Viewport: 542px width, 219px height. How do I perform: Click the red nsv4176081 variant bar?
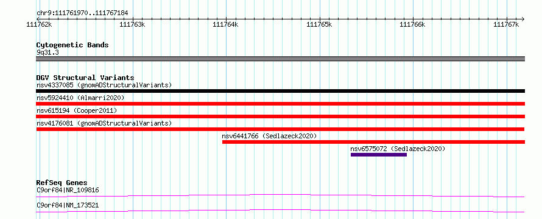pyautogui.click(x=280, y=129)
